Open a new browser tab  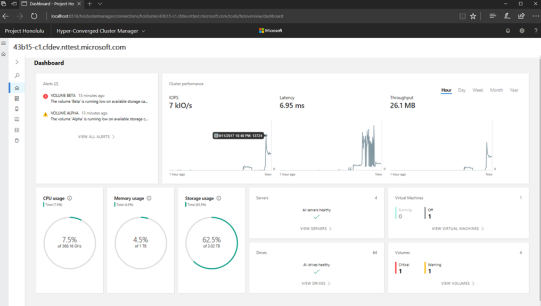pos(89,4)
